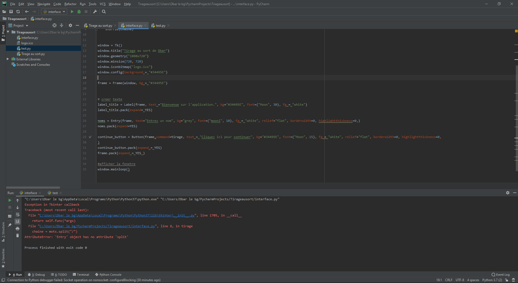
Task: Toggle the 4: Run tool window button
Action: 15,275
